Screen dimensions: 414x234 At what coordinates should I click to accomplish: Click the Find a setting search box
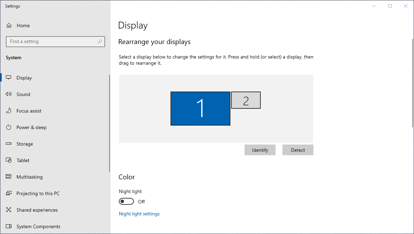click(x=52, y=42)
